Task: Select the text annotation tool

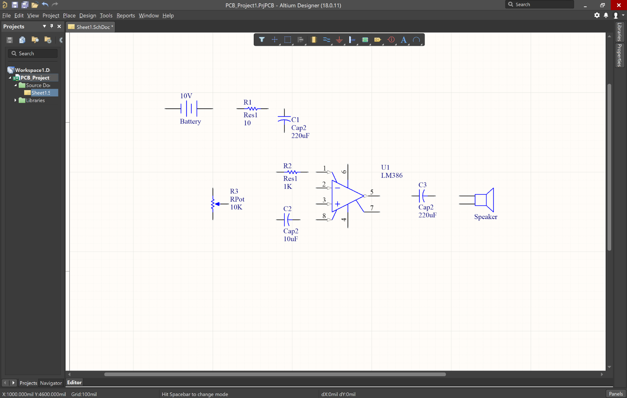Action: tap(404, 40)
